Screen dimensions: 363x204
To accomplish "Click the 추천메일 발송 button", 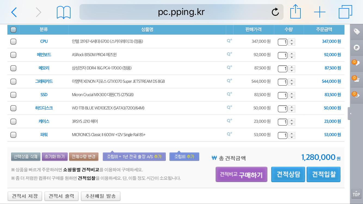I will [100, 196].
